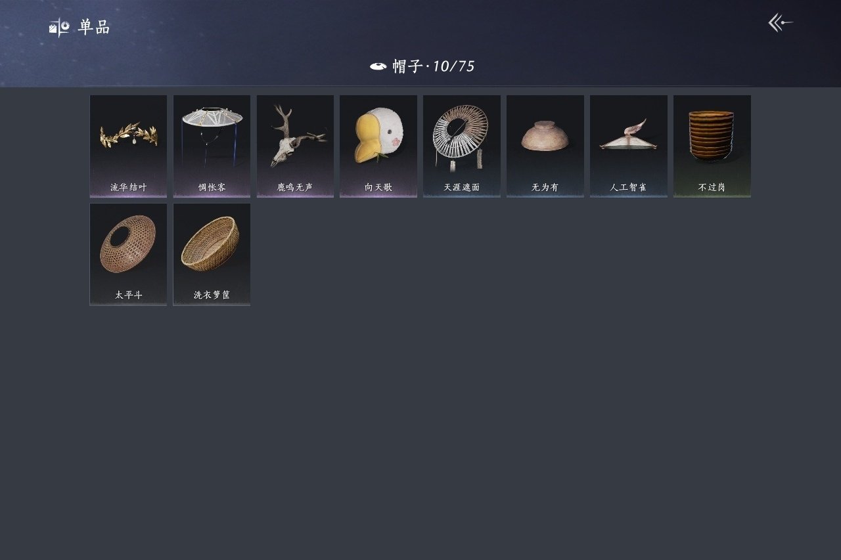841x560 pixels.
Task: Choose the deer skull item 鹿鸣无声
Action: click(x=295, y=146)
